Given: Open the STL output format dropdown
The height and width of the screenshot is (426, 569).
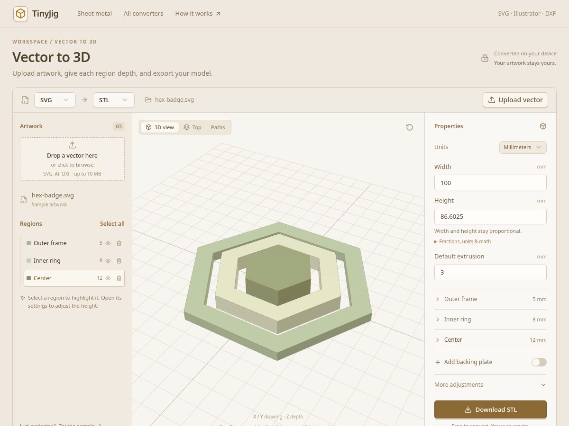Looking at the screenshot, I should click(114, 100).
